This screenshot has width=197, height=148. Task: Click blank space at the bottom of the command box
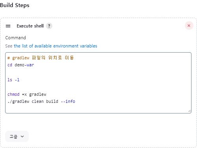[98, 108]
